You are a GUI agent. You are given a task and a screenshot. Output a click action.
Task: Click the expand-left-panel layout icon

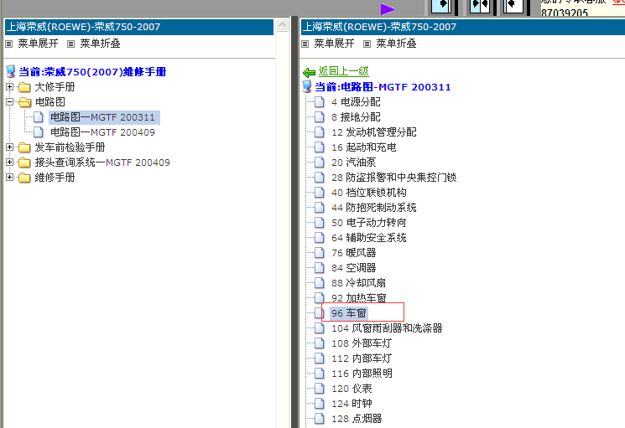click(x=441, y=6)
